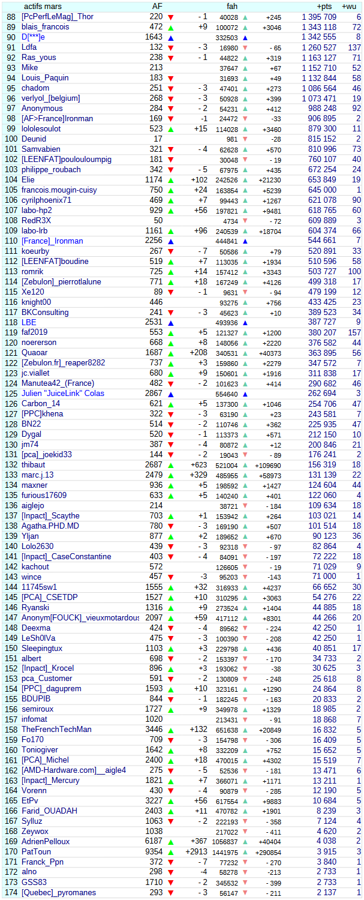
Task: Click the green up arrow next to PatToun's AF 9354
Action: point(171,852)
